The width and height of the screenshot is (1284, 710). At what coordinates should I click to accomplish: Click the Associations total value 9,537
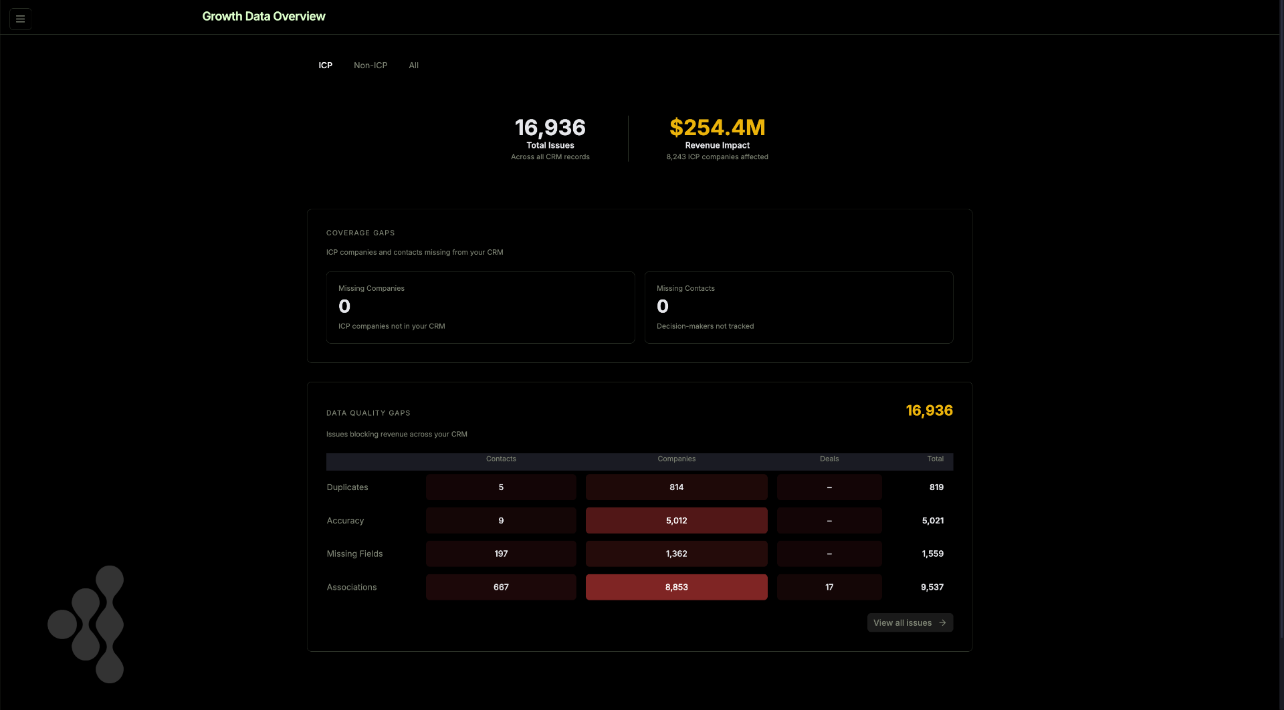[x=932, y=587]
